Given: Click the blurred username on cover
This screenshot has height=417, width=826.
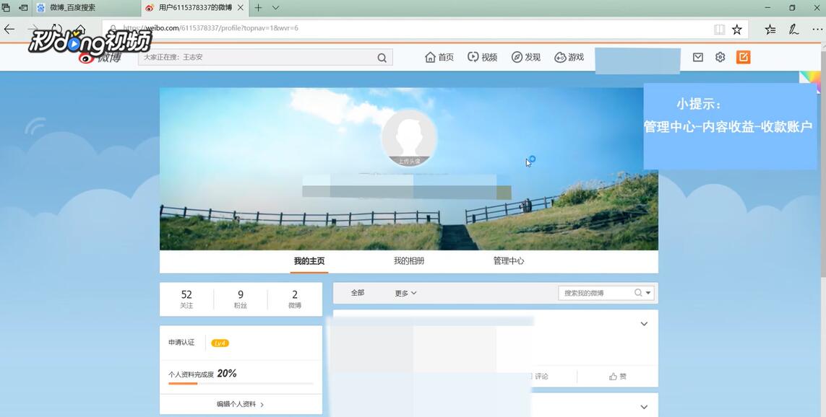Looking at the screenshot, I should pyautogui.click(x=407, y=187).
